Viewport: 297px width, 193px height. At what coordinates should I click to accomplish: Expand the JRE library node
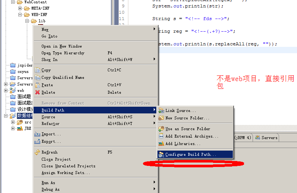pyautogui.click(x=13, y=128)
